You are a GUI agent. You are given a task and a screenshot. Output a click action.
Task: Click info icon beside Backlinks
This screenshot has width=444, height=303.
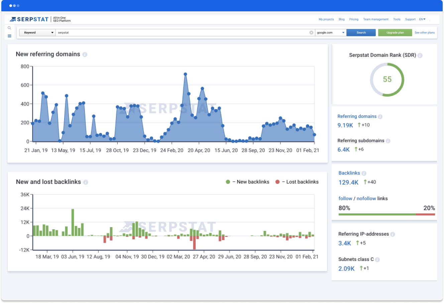364,173
